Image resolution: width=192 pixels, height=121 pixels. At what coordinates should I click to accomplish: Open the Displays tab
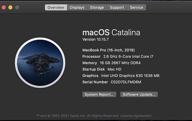[x=77, y=8]
